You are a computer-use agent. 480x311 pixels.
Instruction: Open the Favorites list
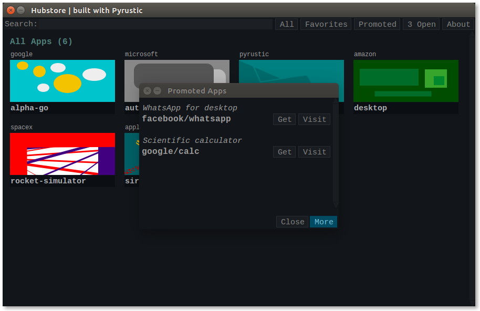pos(326,24)
